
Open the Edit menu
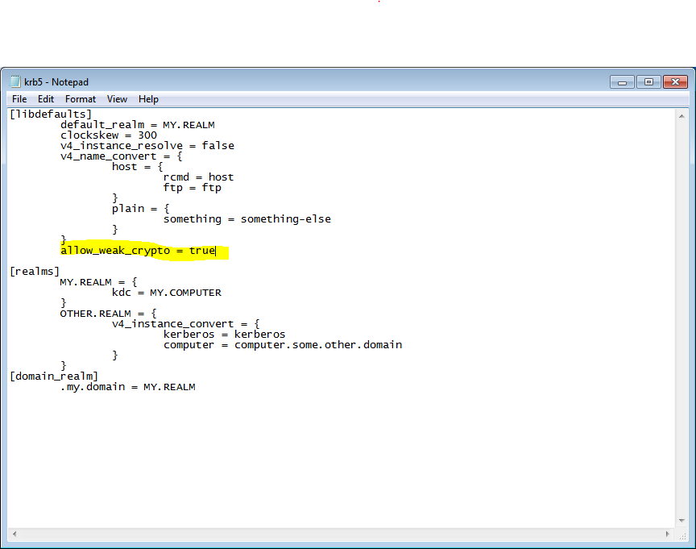pos(46,99)
